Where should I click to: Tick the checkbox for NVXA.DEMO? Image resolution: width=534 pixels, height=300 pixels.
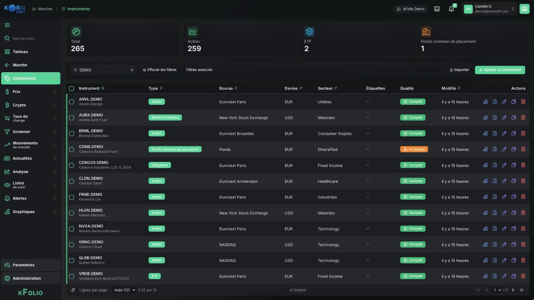[72, 229]
